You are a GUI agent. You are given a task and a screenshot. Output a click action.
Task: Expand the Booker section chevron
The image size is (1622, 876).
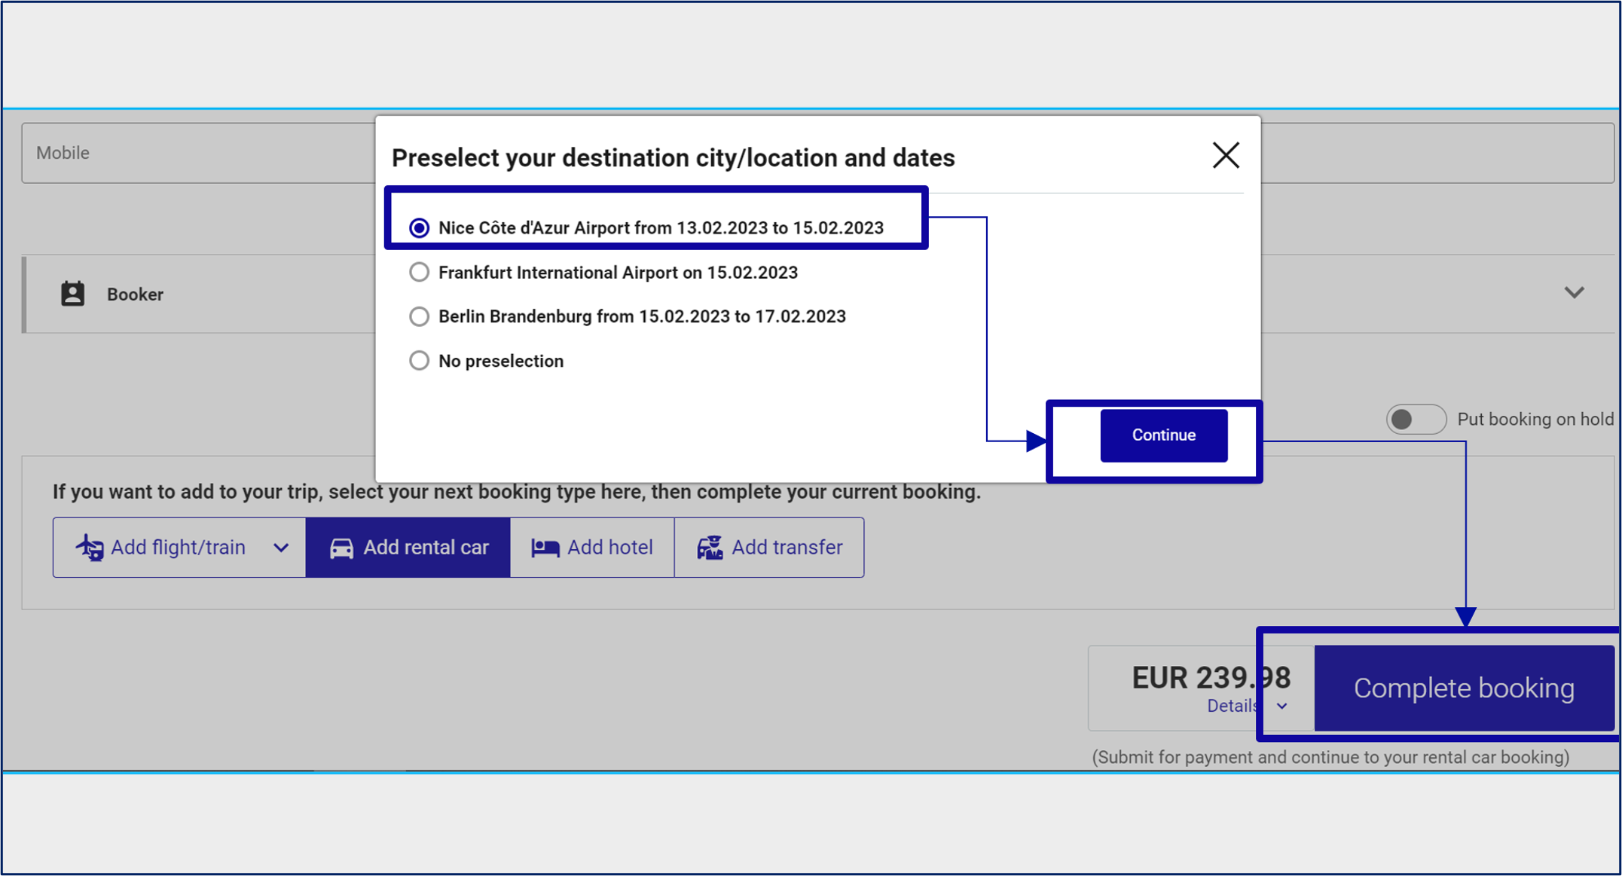pos(1574,293)
